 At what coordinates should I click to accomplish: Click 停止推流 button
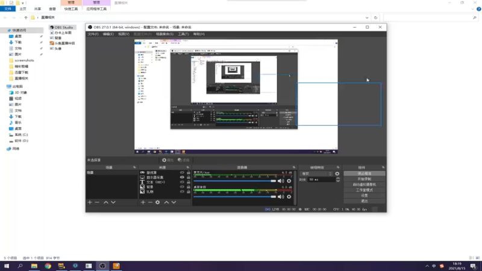point(365,173)
